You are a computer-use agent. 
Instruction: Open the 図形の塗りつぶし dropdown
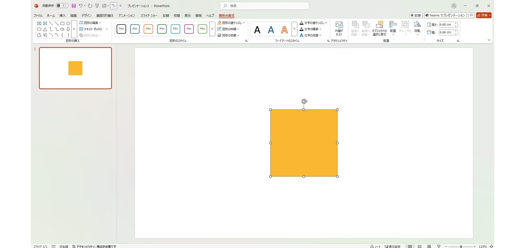pos(231,23)
